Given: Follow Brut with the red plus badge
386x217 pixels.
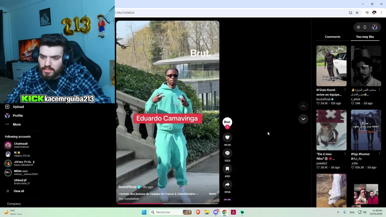Looking at the screenshot, I should [227, 127].
